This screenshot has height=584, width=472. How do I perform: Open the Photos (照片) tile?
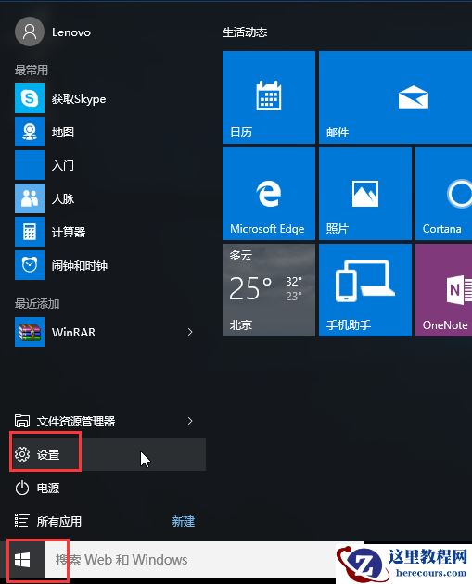click(x=365, y=194)
